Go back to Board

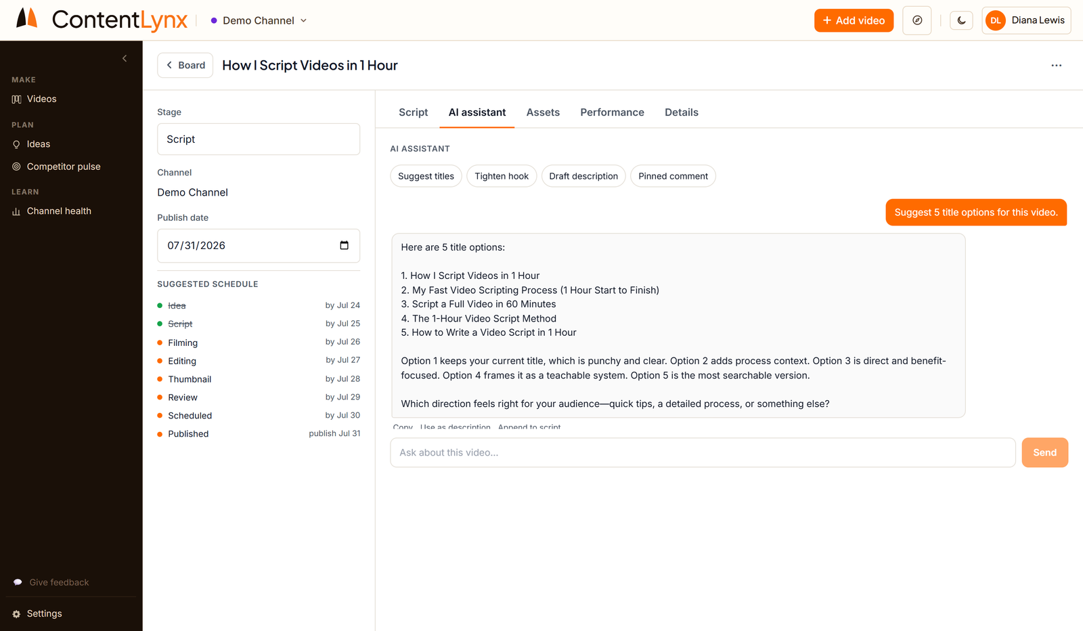185,65
